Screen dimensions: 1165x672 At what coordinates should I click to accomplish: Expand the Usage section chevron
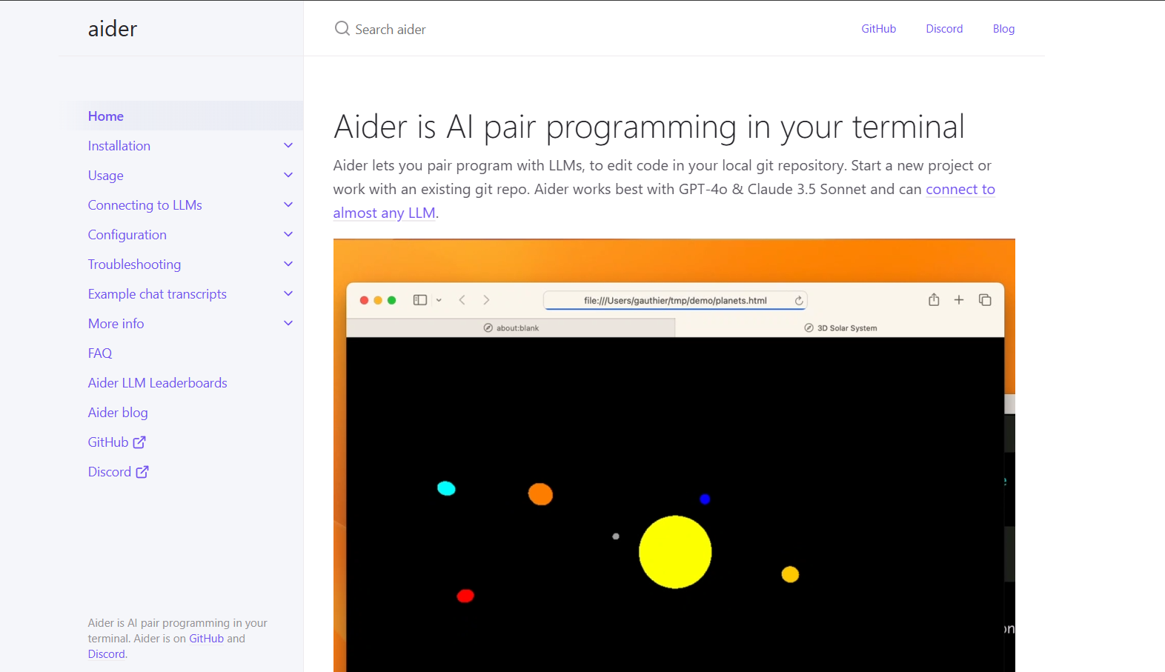(288, 176)
